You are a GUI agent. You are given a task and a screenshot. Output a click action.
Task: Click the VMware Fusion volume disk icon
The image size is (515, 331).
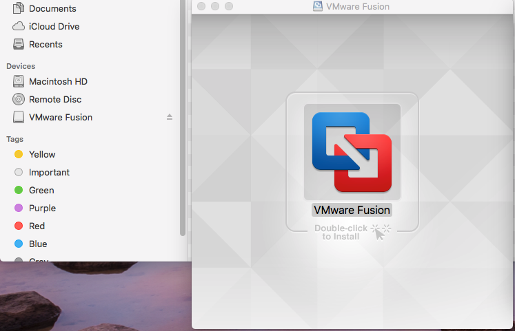coord(19,117)
